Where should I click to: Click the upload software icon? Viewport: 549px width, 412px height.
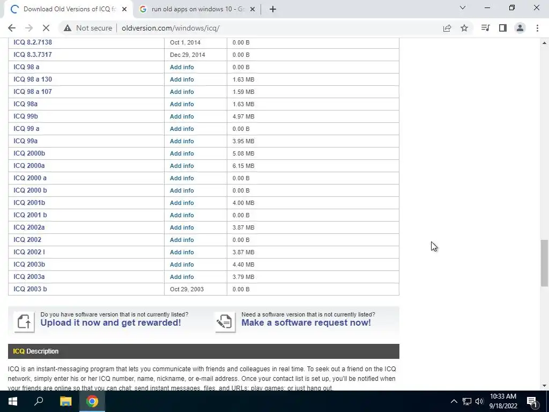pyautogui.click(x=24, y=322)
